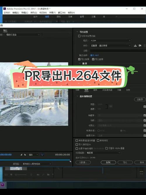This screenshot has height=195, width=146.
Task: Open the 缩放以适合 source scaling dropdown
Action: click(23, 35)
